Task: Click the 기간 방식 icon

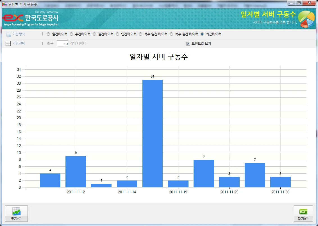Action: pos(8,34)
